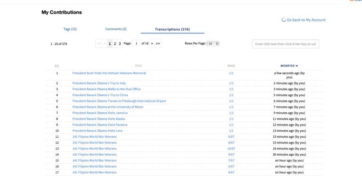
Task: Open image link 7/67
Action: tap(231, 160)
